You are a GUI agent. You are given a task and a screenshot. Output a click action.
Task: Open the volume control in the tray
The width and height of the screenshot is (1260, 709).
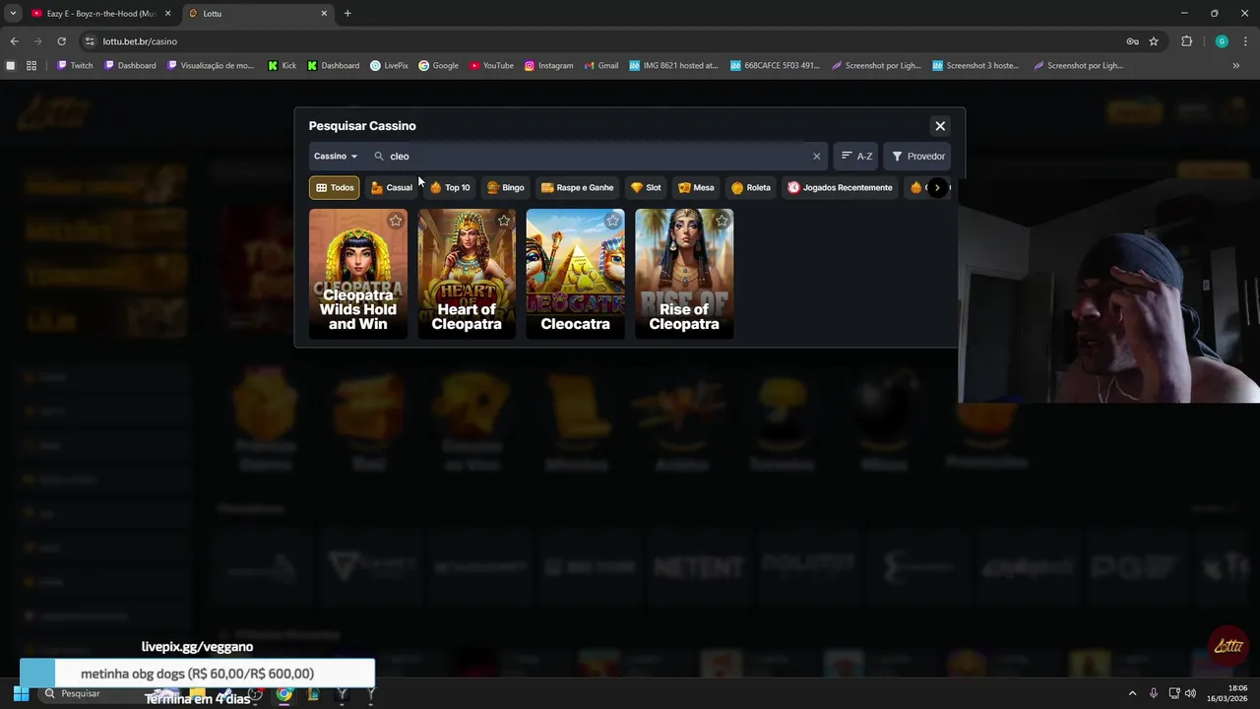click(x=1190, y=693)
